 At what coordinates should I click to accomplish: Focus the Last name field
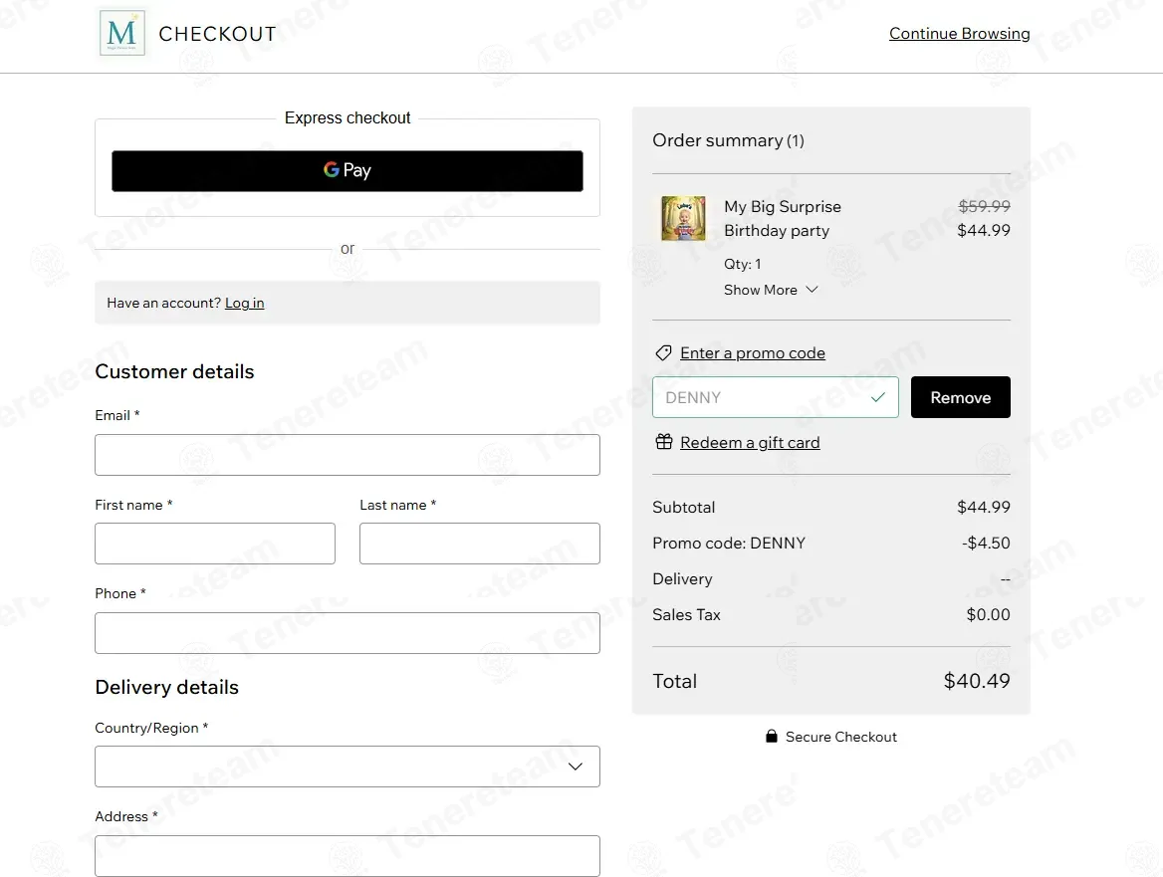point(480,544)
